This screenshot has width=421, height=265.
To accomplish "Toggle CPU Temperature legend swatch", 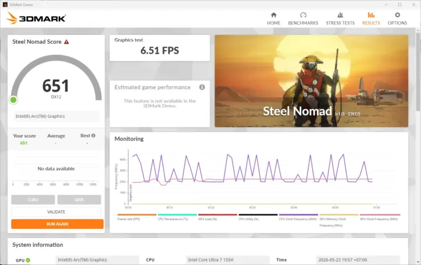I will coord(177,215).
